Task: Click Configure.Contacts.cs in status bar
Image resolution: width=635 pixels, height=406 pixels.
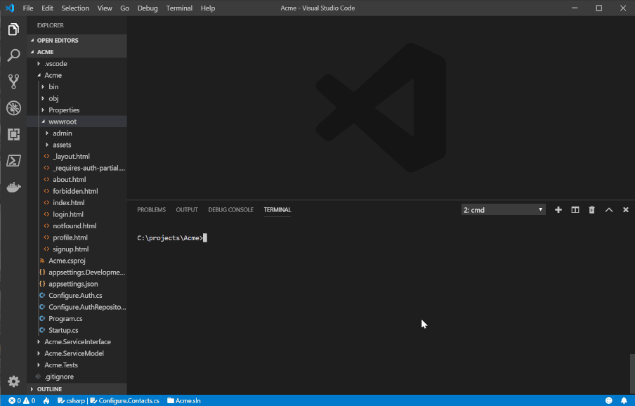Action: (125, 401)
